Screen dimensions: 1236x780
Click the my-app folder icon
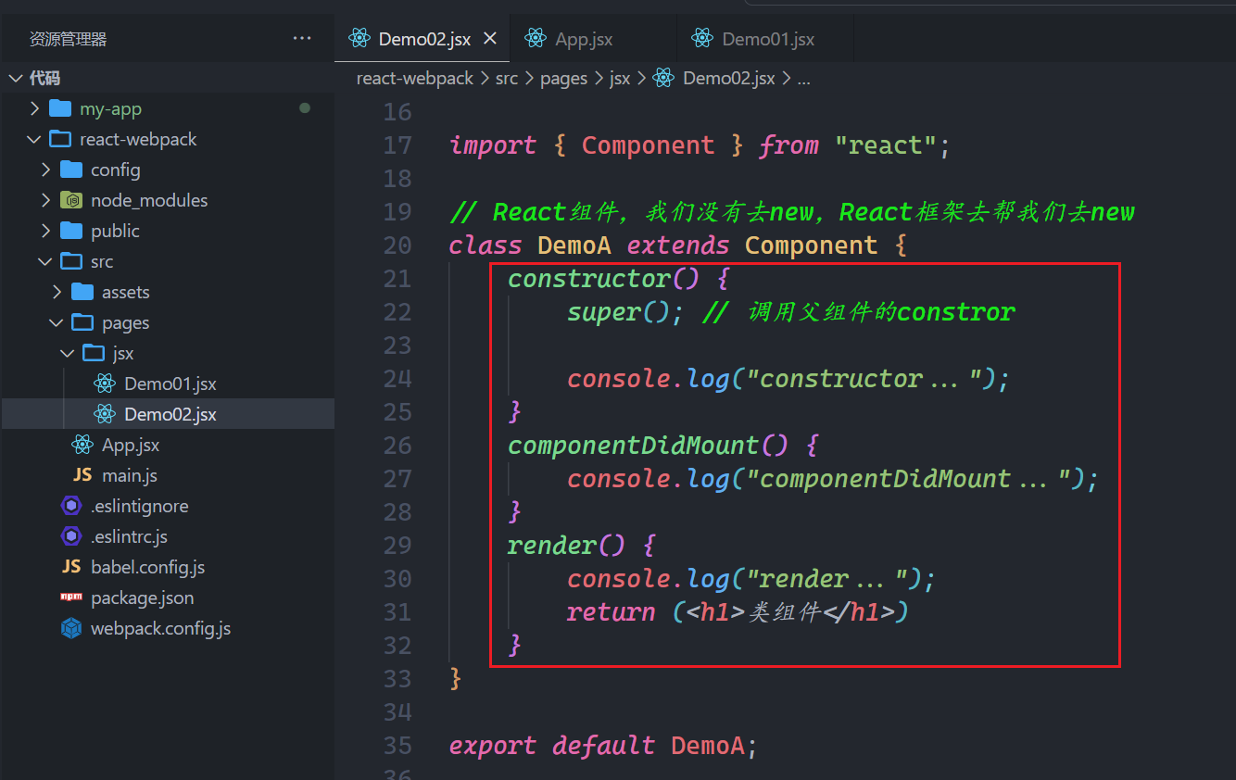pyautogui.click(x=60, y=108)
